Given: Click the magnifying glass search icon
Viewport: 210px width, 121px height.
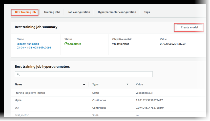Looking at the screenshot, I should [18, 74].
